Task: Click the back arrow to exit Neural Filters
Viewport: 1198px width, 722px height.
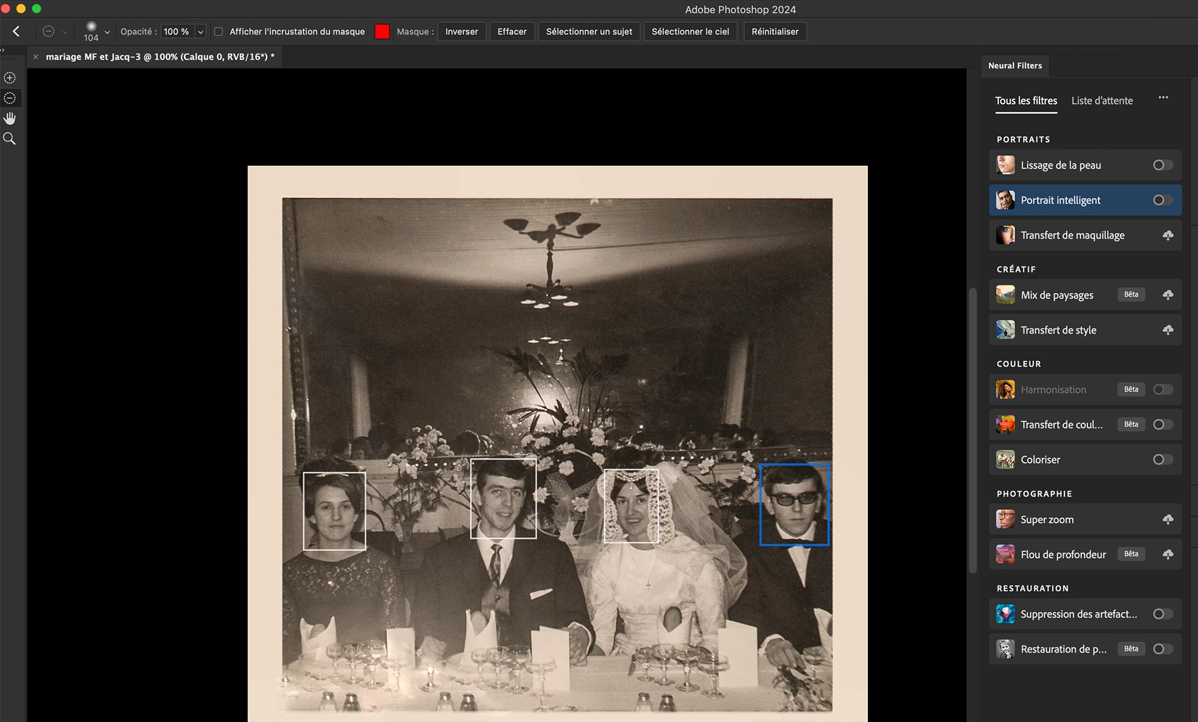Action: [x=16, y=31]
